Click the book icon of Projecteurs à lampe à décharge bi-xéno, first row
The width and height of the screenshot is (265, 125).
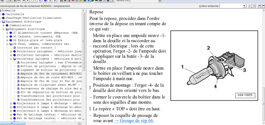pyautogui.click(x=15, y=107)
